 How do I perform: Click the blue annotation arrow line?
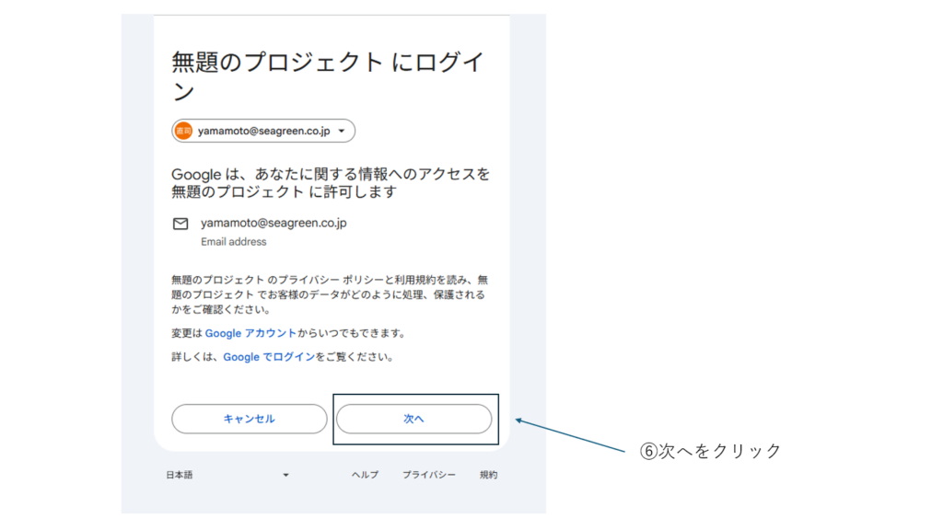tap(571, 436)
